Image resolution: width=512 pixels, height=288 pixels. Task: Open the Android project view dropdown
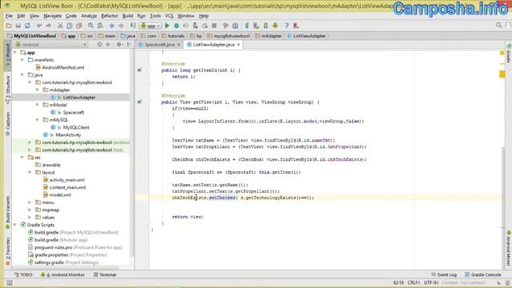click(51, 45)
